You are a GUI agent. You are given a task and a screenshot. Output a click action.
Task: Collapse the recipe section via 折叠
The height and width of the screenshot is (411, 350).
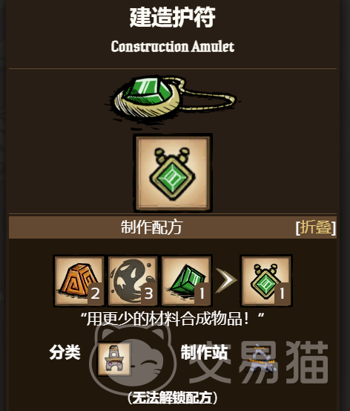tap(315, 227)
